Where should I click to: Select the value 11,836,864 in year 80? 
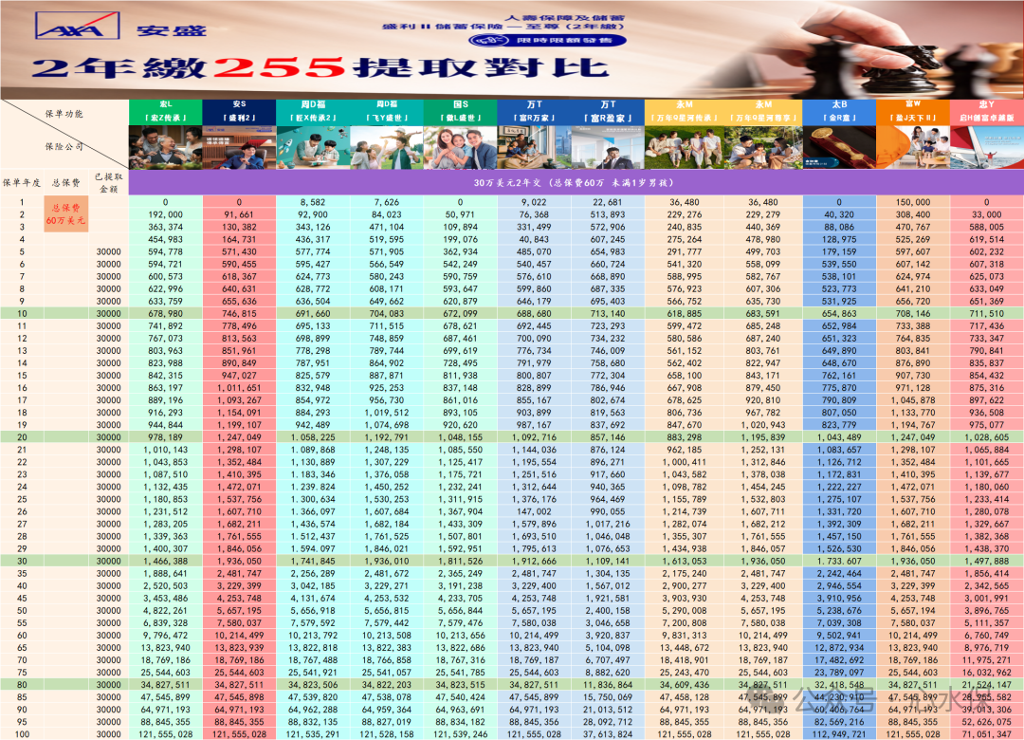(608, 685)
